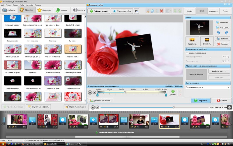This screenshot has width=233, height=146.
Task: Click the cut scissors icon in slide editor
Action: (148, 11)
